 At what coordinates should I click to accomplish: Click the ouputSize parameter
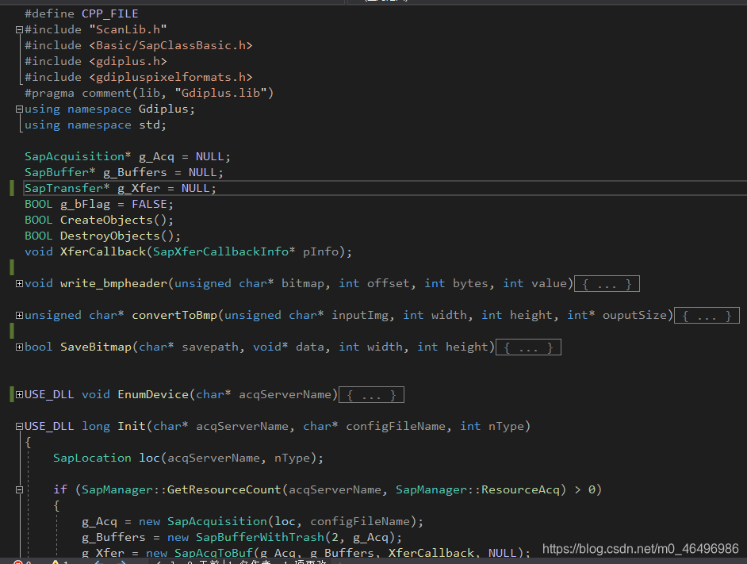634,315
